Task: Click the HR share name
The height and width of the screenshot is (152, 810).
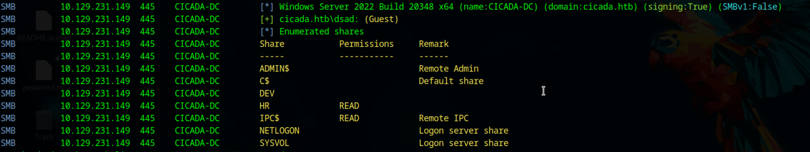Action: tap(264, 106)
